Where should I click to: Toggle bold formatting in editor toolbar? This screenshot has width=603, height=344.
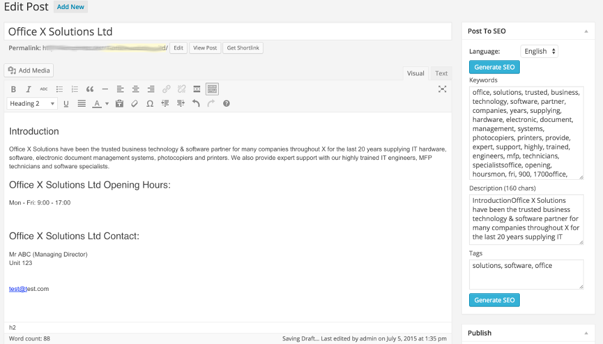13,89
